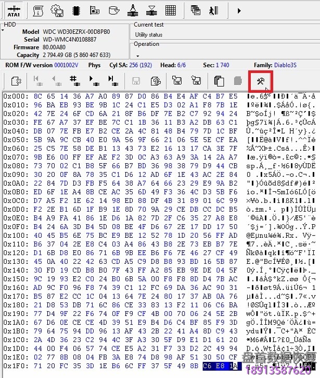Click the Head value 6/6
Image resolution: width=320 pixels, height=378 pixels.
click(182, 65)
